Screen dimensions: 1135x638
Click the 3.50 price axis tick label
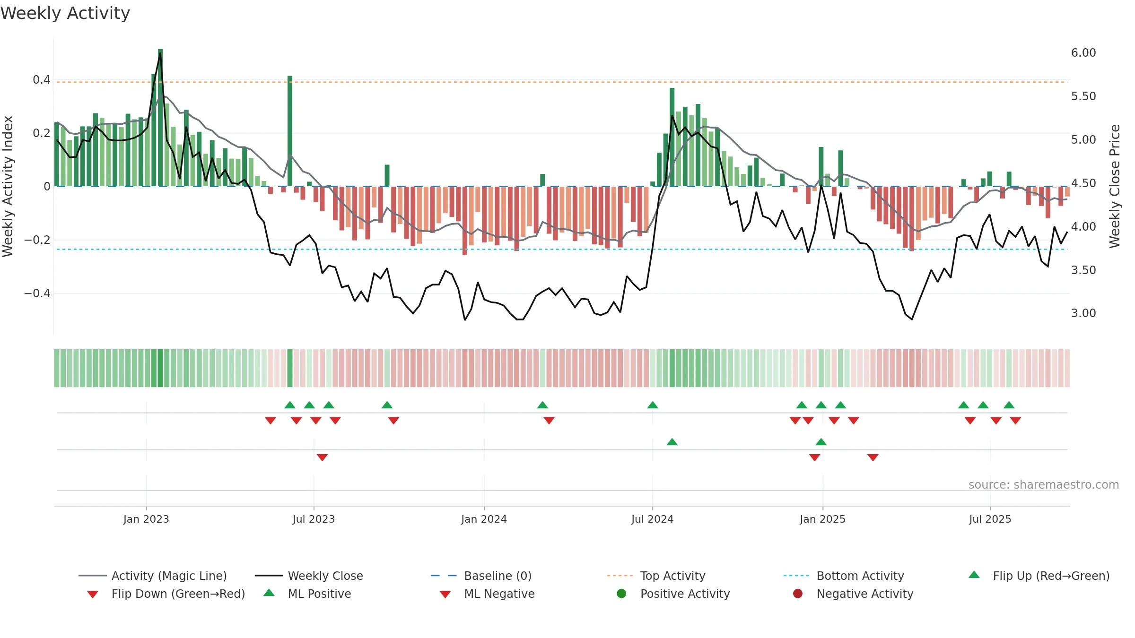pyautogui.click(x=1083, y=270)
